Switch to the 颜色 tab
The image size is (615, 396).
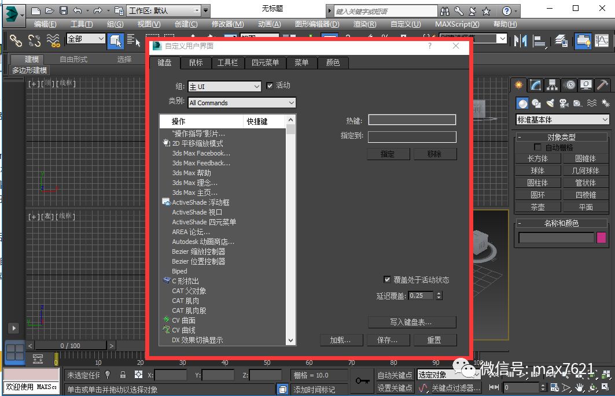(333, 63)
